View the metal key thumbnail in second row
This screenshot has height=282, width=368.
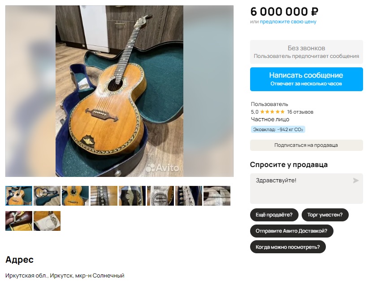(19, 221)
